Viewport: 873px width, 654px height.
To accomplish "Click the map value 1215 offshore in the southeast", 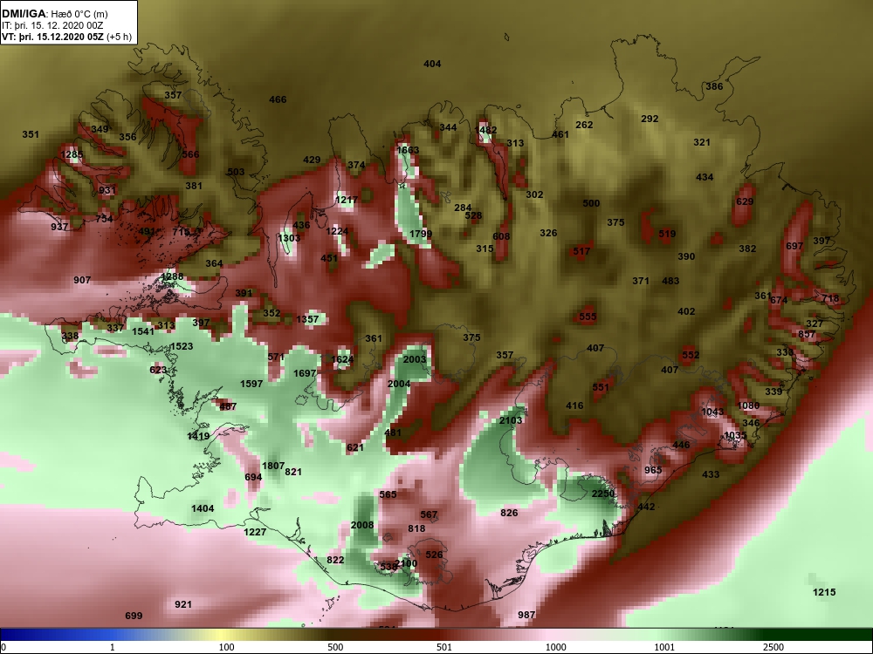I will (824, 592).
